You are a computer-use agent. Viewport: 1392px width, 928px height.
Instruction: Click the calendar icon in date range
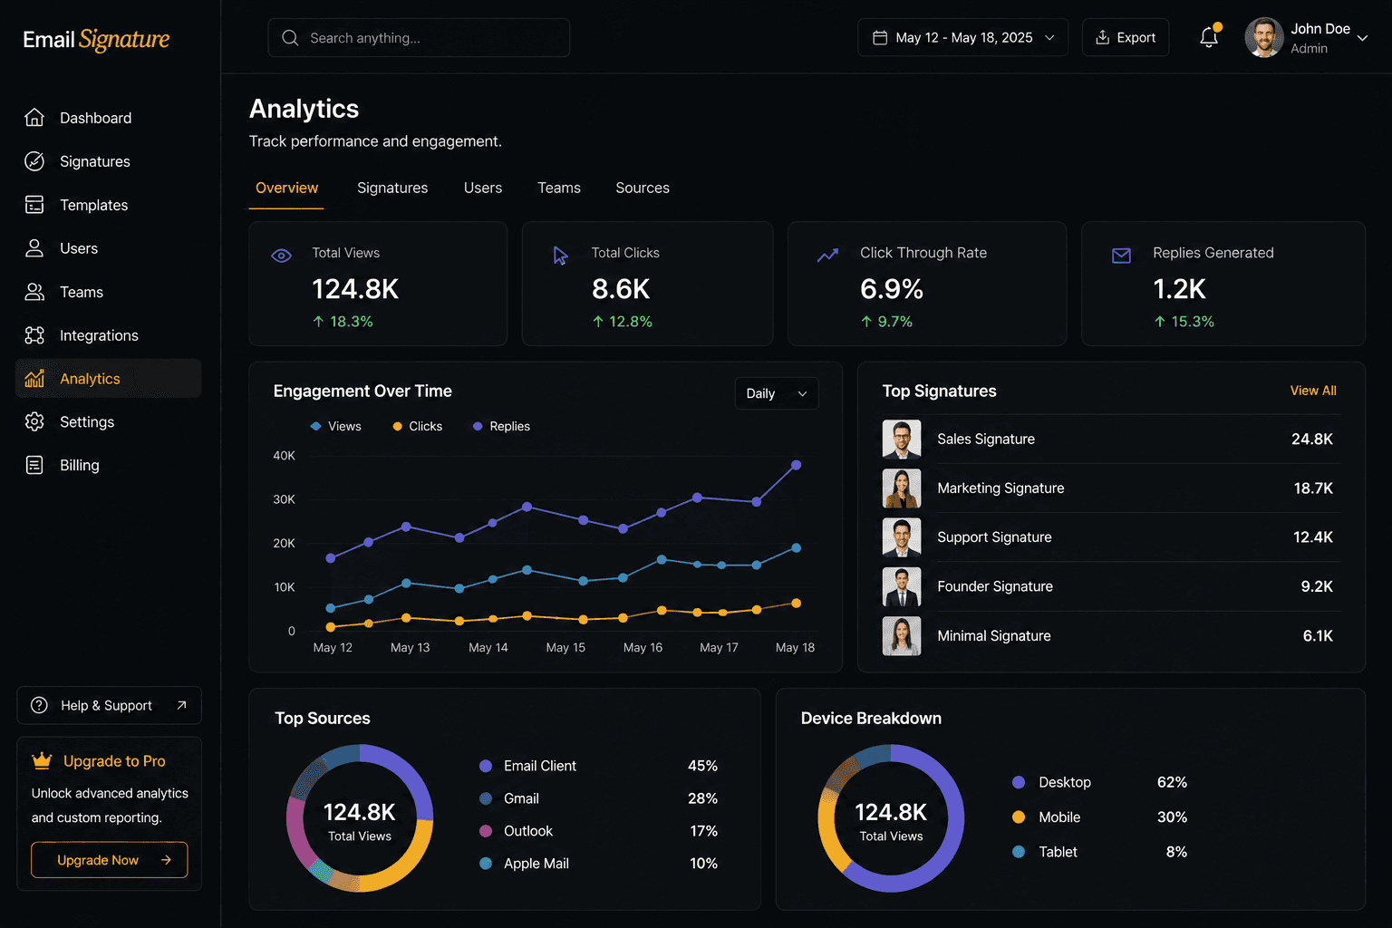tap(879, 37)
